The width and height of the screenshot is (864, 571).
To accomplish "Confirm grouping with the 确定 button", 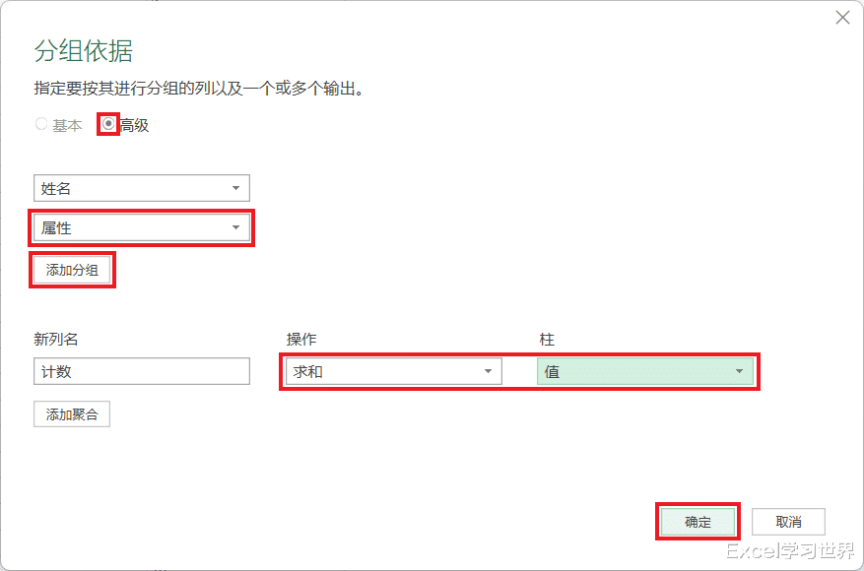I will 698,522.
